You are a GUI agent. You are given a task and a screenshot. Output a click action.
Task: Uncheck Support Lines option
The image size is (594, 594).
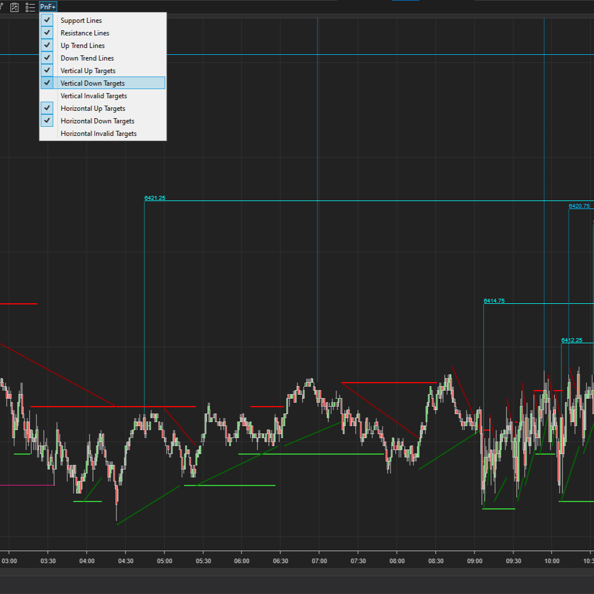[x=81, y=21]
